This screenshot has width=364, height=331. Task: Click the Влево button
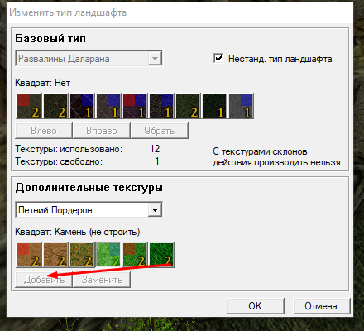click(x=44, y=131)
